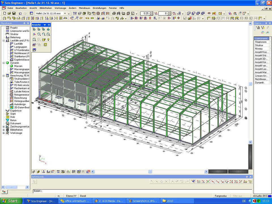Image resolution: width=272 pixels, height=204 pixels.
Task: Open the project file name dropdown
Action: [65, 13]
